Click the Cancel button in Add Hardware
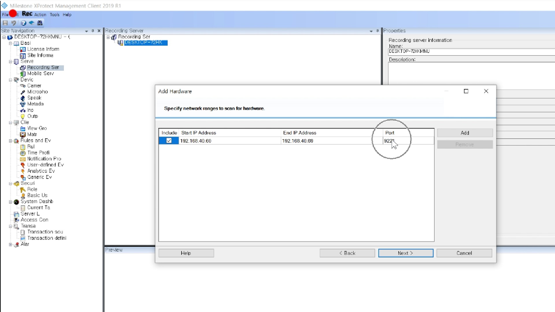Screen dimensions: 555x312 (464, 253)
